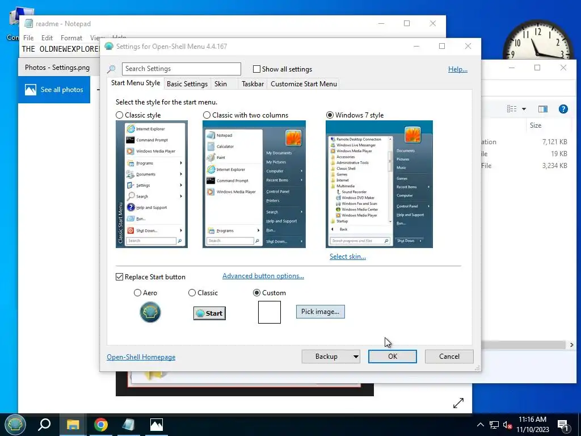The width and height of the screenshot is (581, 436).
Task: Select Classic style radio button
Action: pos(119,115)
